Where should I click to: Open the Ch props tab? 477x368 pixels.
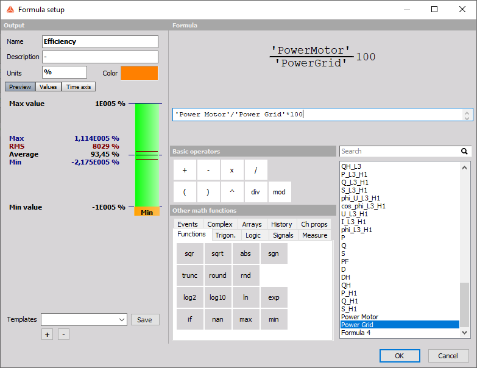[x=314, y=224]
